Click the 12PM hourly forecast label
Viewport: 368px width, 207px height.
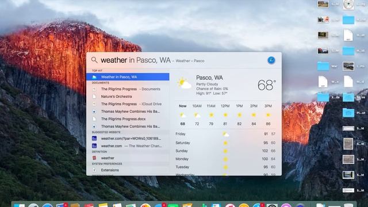pos(225,106)
